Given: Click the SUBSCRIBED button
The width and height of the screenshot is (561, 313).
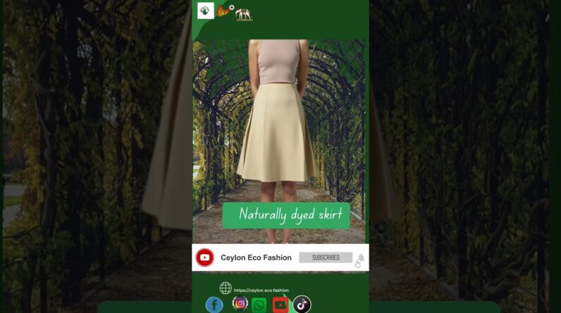Looking at the screenshot, I should point(326,257).
